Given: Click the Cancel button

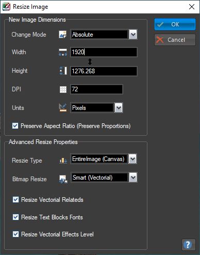Looking at the screenshot, I should click(175, 40).
